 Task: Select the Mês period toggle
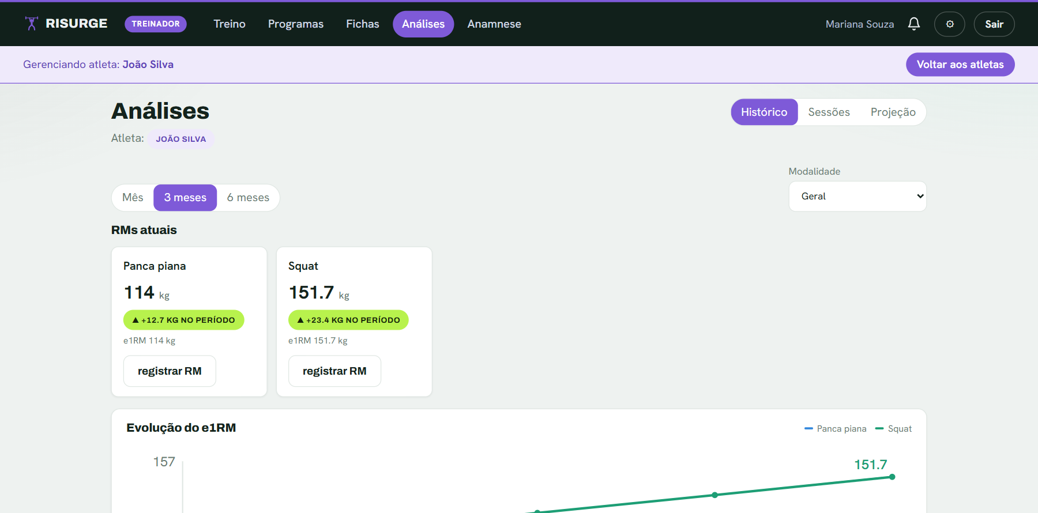pyautogui.click(x=133, y=198)
